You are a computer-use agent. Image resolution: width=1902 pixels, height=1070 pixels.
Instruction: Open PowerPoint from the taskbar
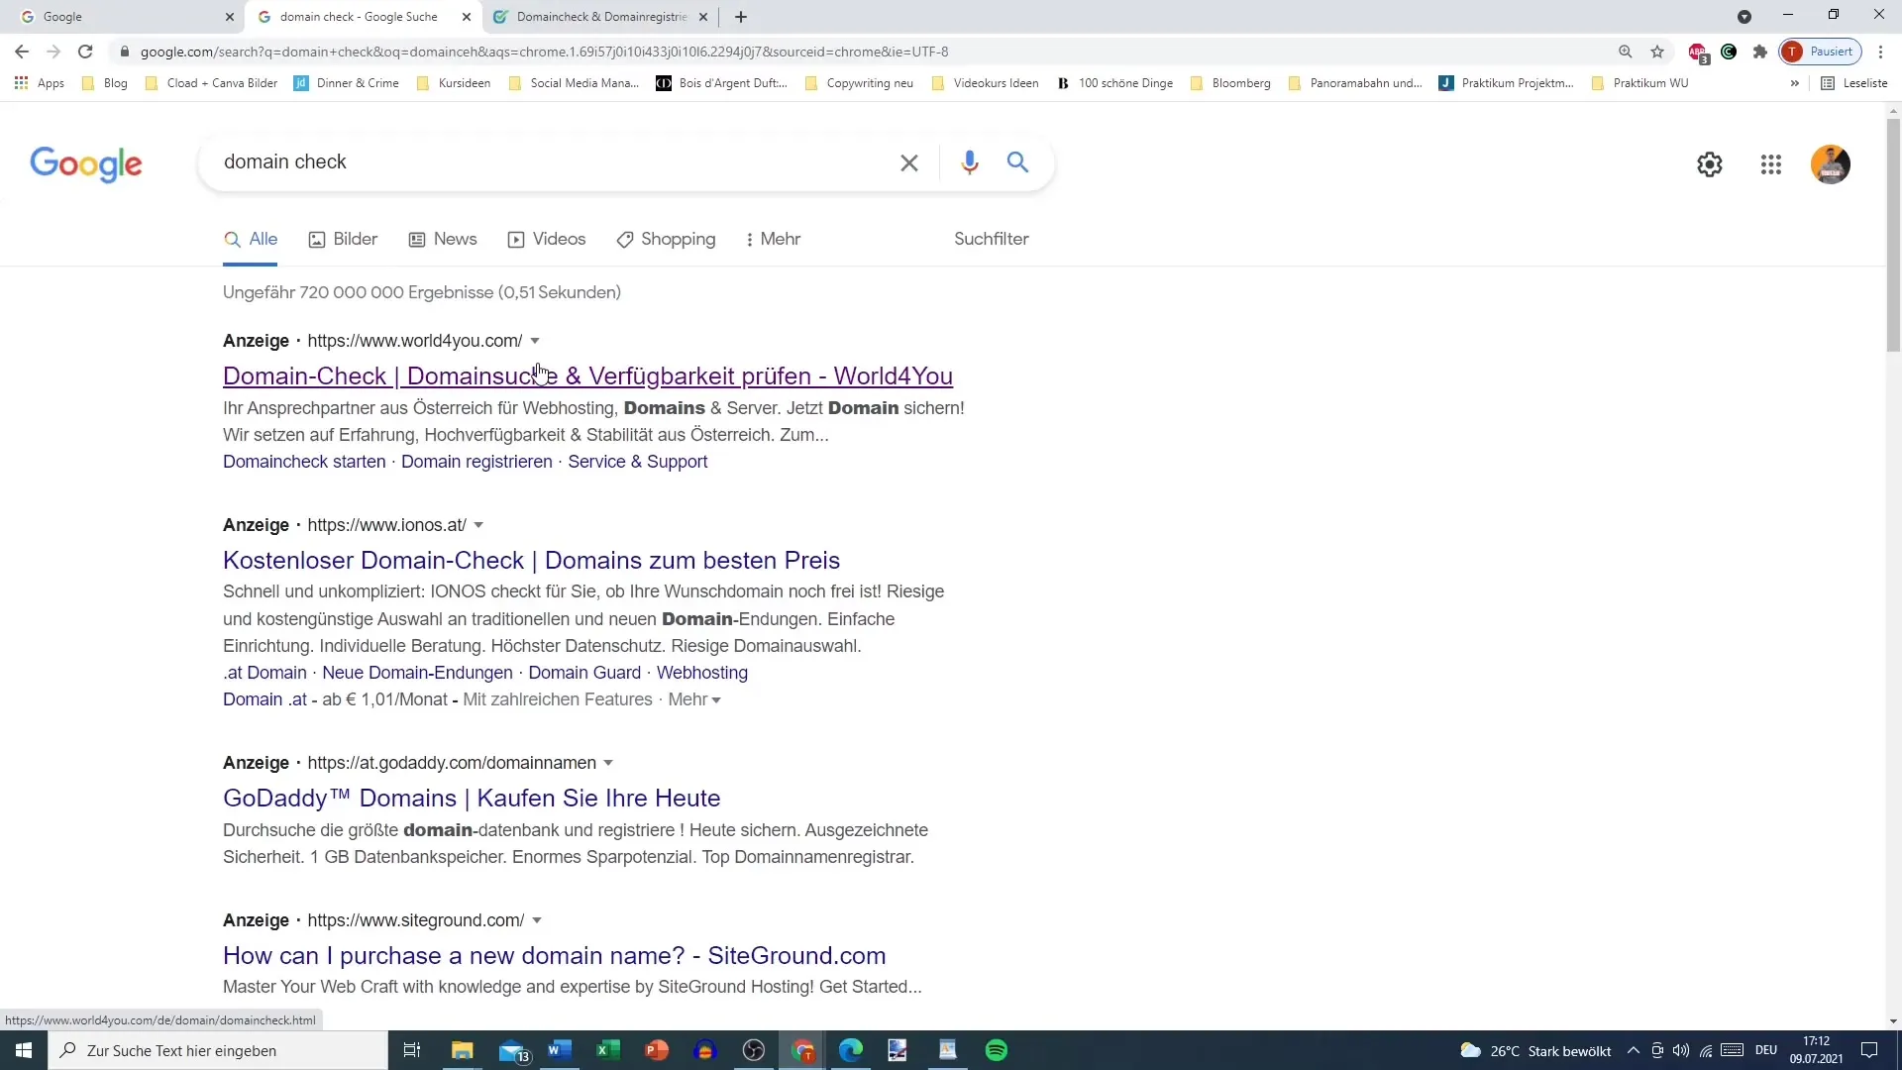tap(657, 1050)
